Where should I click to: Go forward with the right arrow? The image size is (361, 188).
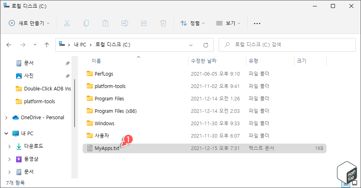tap(23, 45)
